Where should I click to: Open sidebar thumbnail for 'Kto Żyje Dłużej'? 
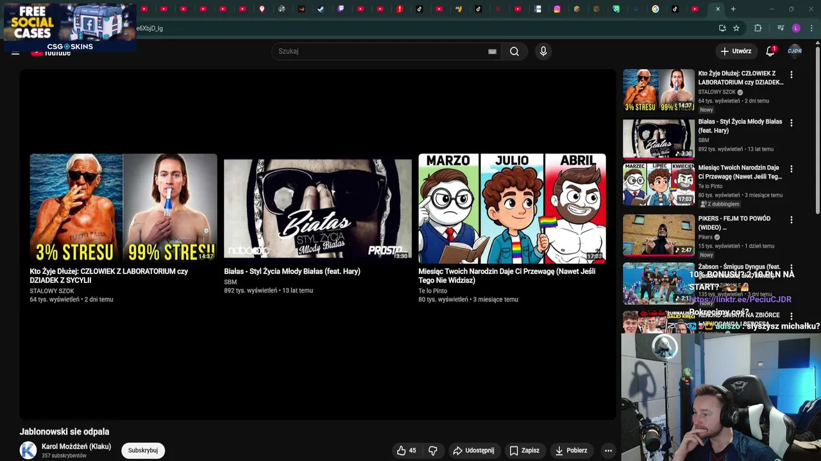(659, 90)
